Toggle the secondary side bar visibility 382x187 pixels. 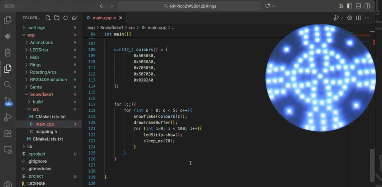click(367, 6)
